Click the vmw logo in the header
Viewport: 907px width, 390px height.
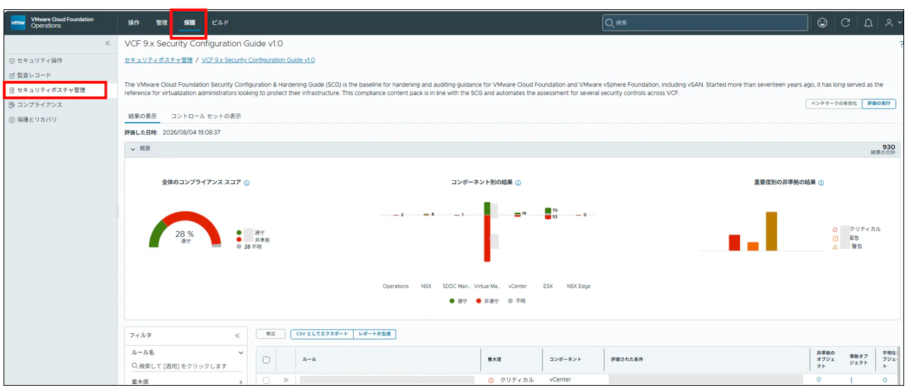click(x=18, y=23)
